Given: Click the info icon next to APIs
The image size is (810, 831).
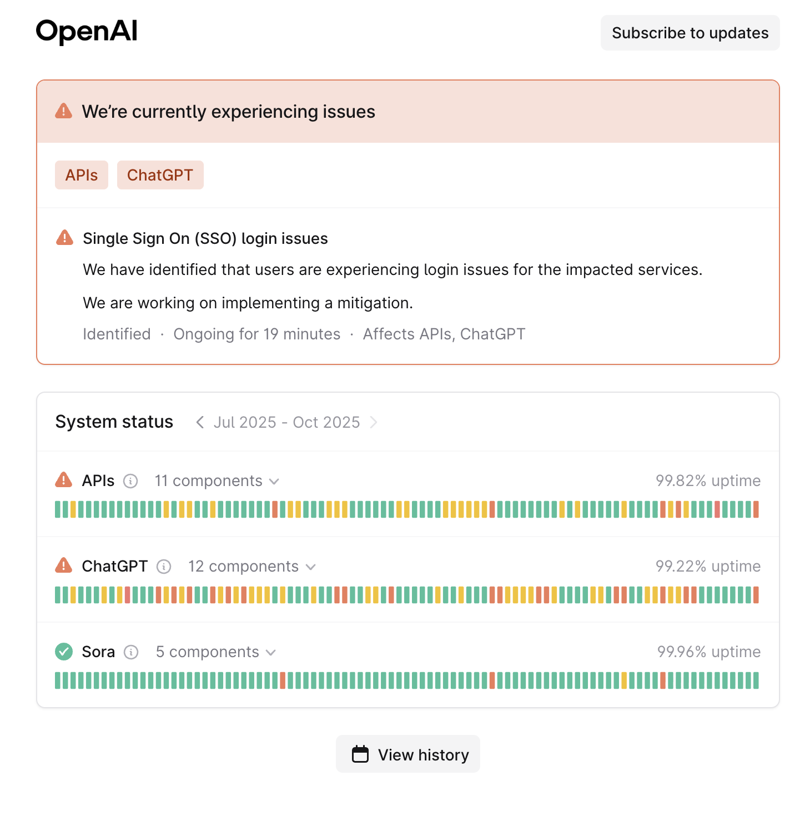Looking at the screenshot, I should [131, 481].
